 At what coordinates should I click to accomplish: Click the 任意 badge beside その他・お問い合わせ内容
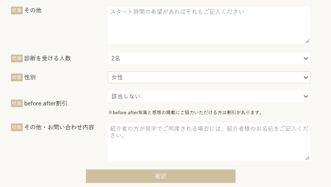(17, 127)
